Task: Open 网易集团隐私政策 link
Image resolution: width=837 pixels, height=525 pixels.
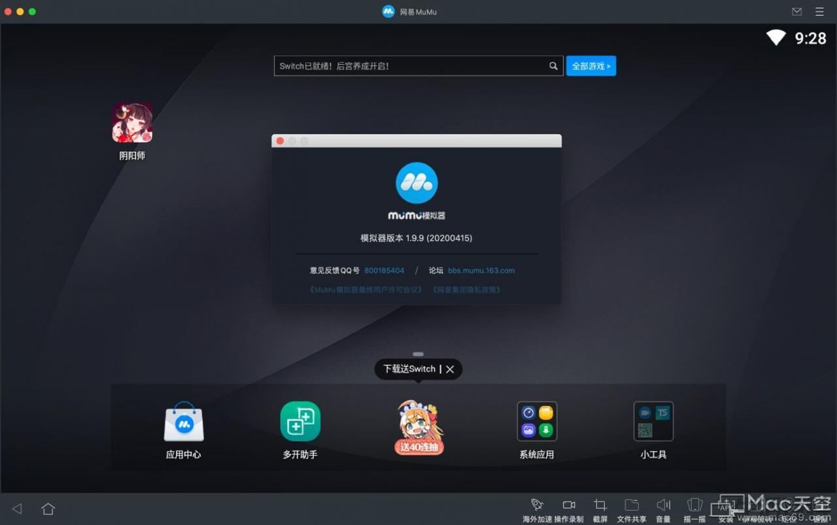Action: [x=466, y=290]
